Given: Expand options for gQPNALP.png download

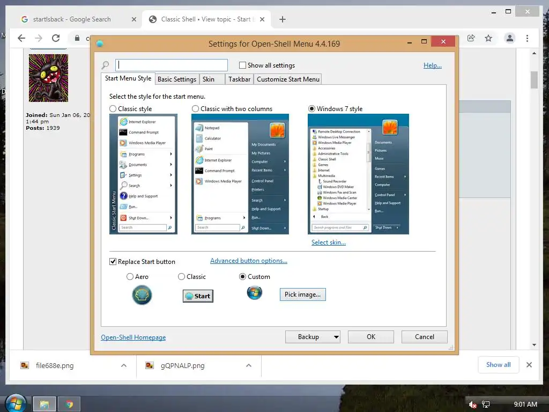Looking at the screenshot, I should tap(249, 365).
